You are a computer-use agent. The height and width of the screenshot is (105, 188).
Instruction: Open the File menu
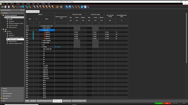click(x=4, y=4)
